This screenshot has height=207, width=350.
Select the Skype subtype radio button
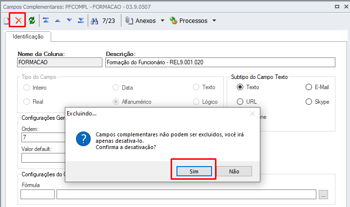coord(309,102)
